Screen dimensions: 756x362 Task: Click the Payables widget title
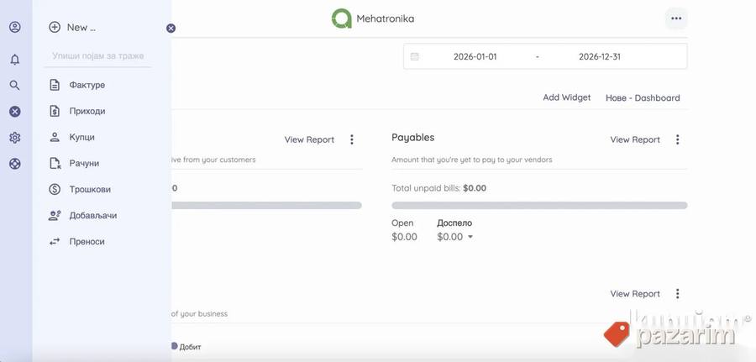pyautogui.click(x=412, y=138)
